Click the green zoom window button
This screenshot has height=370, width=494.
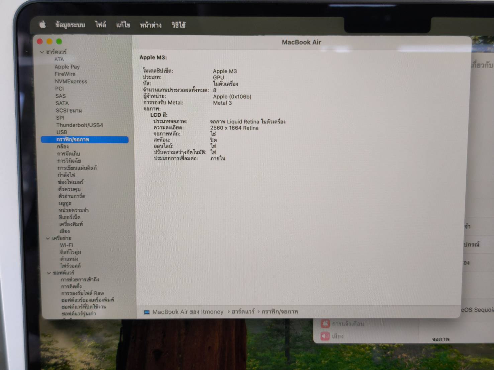(x=59, y=41)
